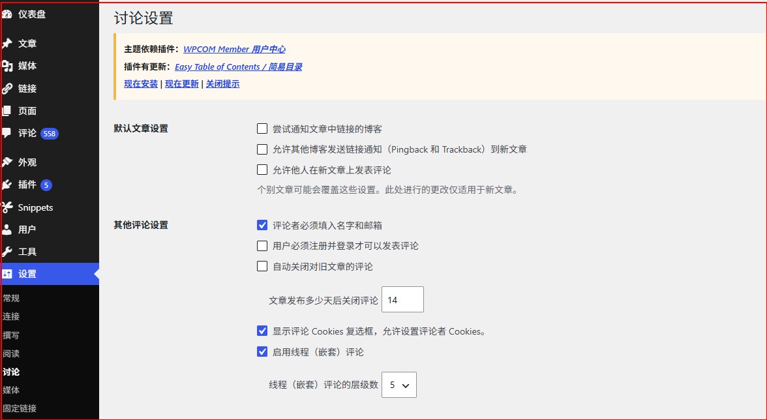Click the comment bubble icon beside 评论
Image resolution: width=767 pixels, height=420 pixels.
7,133
